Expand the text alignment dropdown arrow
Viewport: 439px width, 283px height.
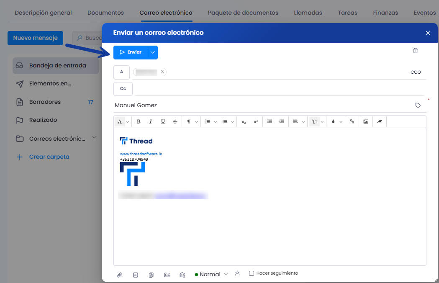(303, 122)
